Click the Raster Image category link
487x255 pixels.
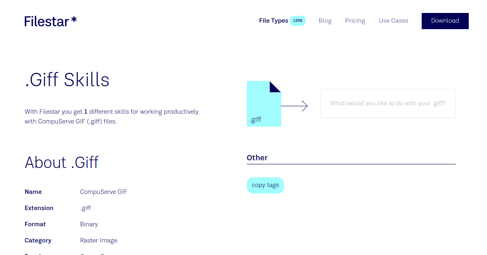99,240
